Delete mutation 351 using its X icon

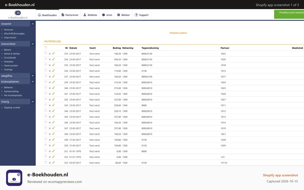50,151
